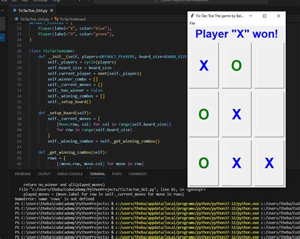Click 'def _get_winning_combos(self):' code line
300x239 pixels.
point(72,152)
